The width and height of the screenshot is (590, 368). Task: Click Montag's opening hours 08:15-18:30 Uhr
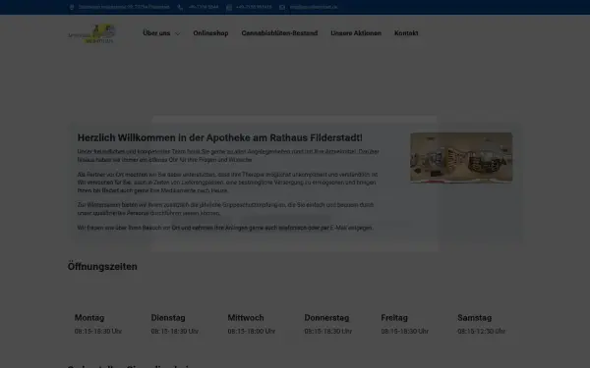point(98,332)
